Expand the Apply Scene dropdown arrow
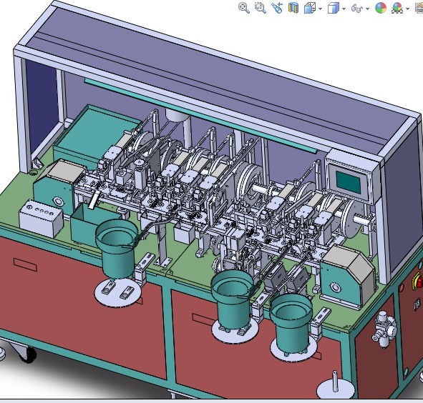Screen dimensions: 423x403 (407, 9)
